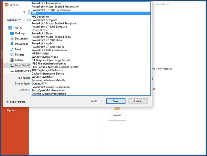Click the Local Disk (C:) drive icon
Viewport: 207px width, 156px height.
12,65
